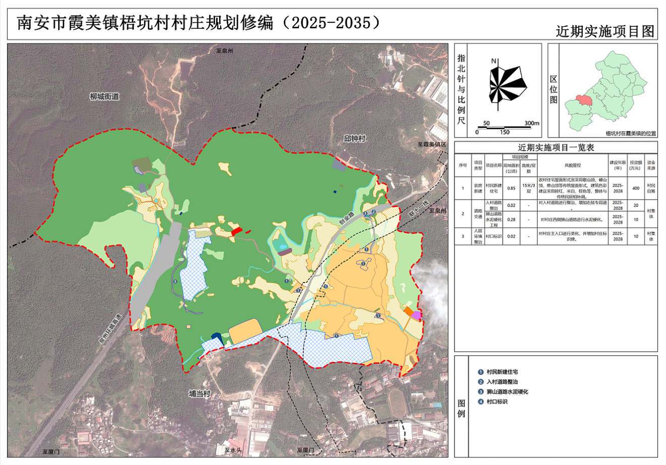Select legend icon 4 for 村口标识
Screen dimensions: 666x465
pyautogui.click(x=481, y=402)
